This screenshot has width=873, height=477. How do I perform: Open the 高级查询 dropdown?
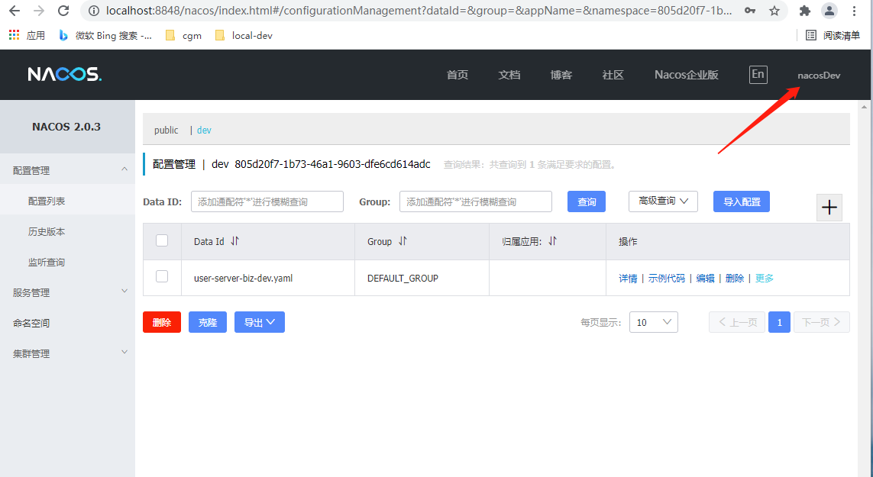coord(663,201)
